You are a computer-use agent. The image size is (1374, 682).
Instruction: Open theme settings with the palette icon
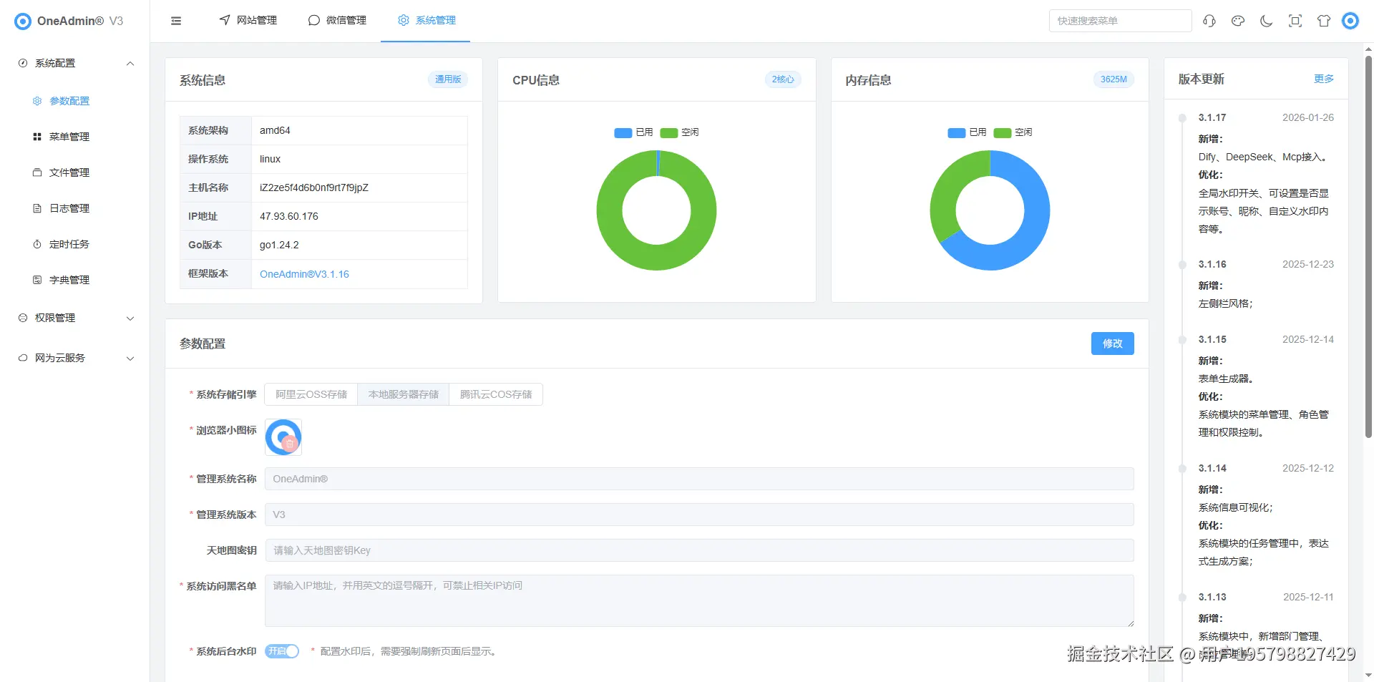click(x=1238, y=21)
